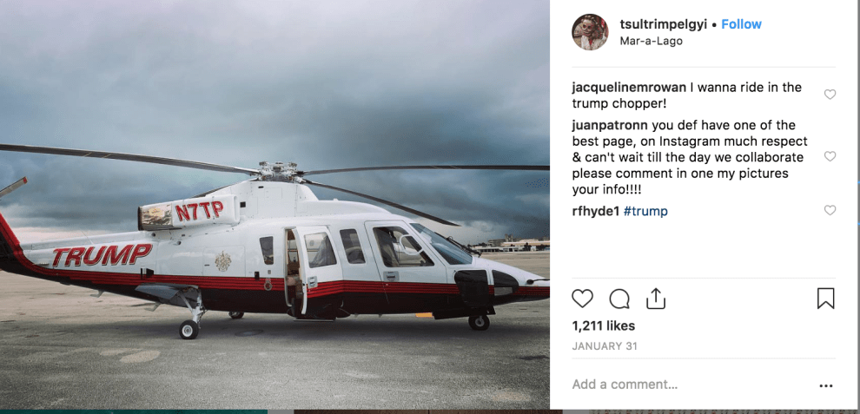The image size is (860, 414).
Task: Visit juanpatronn's profile
Action: point(611,126)
